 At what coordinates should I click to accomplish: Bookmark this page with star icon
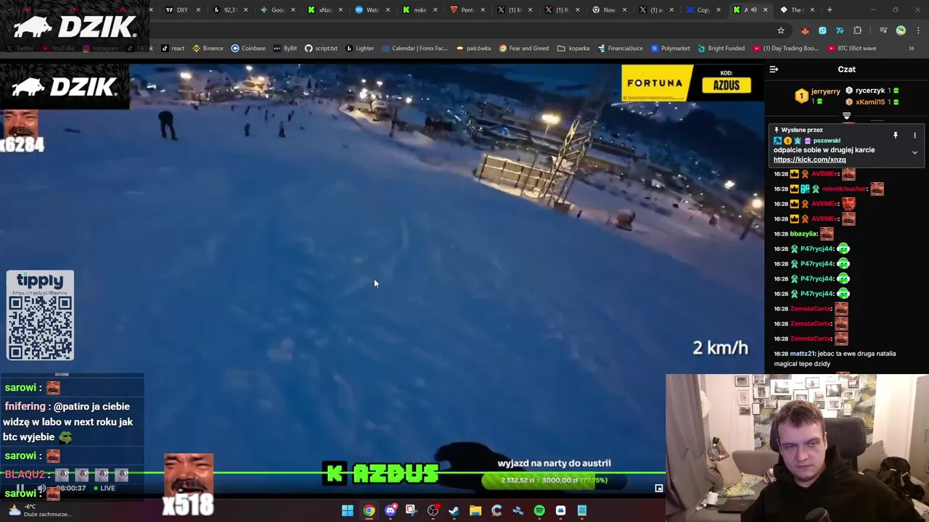click(x=781, y=30)
